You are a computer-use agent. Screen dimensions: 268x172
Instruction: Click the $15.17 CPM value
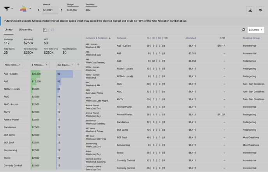(221, 46)
